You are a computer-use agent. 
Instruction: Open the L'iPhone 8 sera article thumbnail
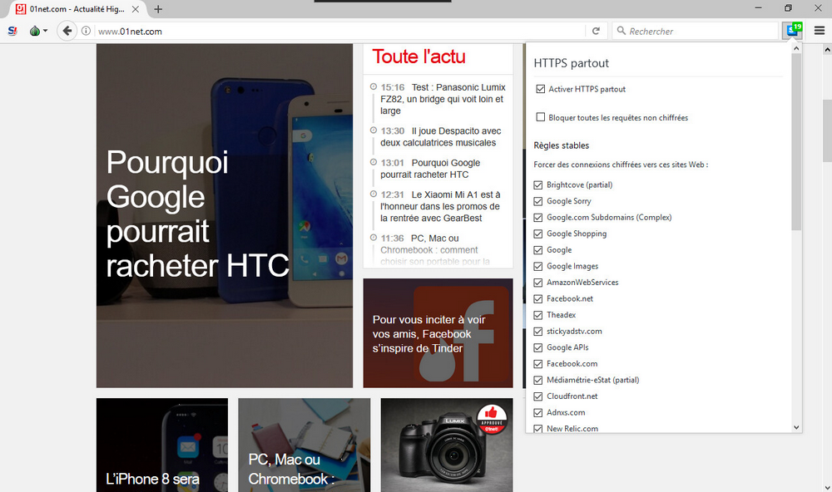tap(162, 445)
